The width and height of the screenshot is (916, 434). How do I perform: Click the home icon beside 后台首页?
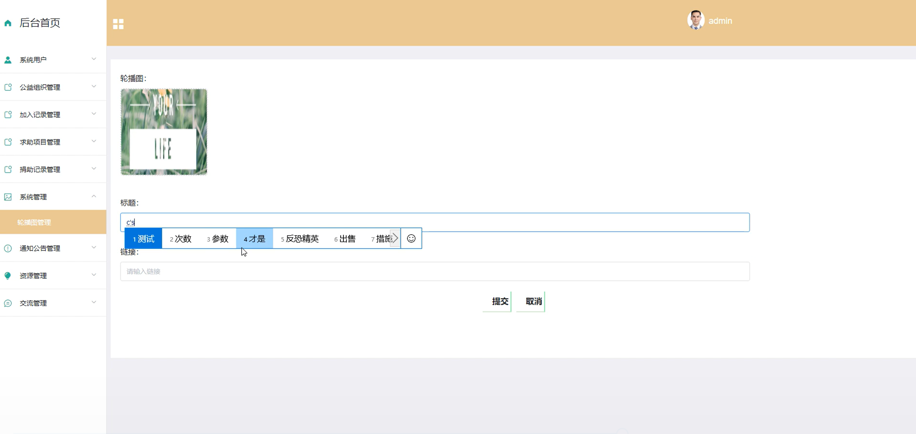[x=8, y=23]
